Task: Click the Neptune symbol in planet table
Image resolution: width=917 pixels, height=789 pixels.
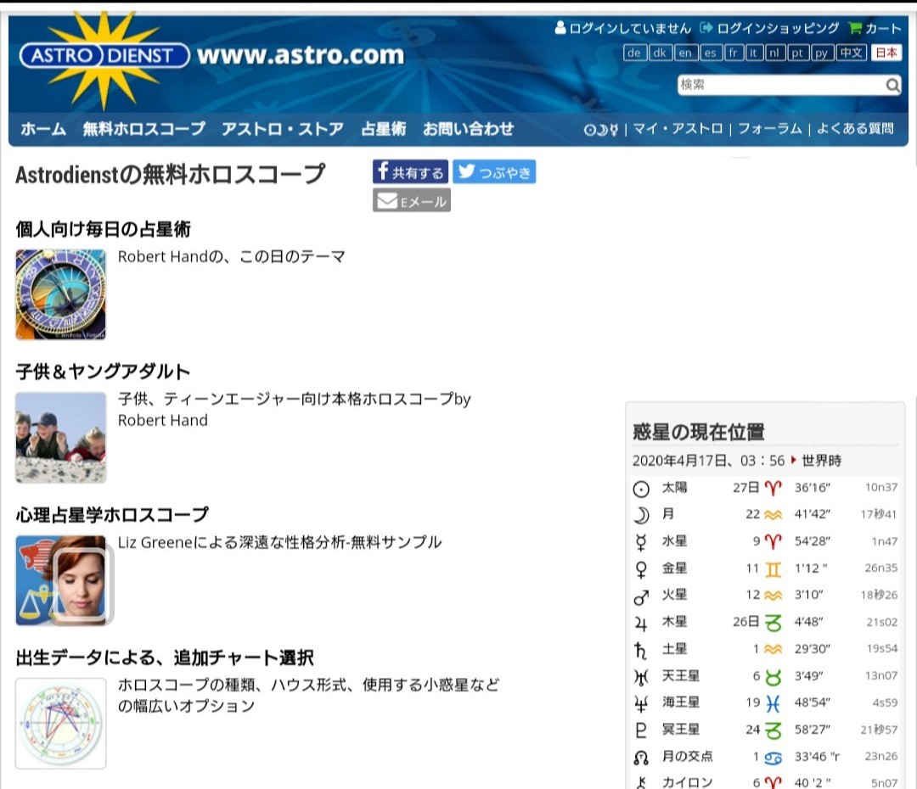Action: [x=641, y=704]
